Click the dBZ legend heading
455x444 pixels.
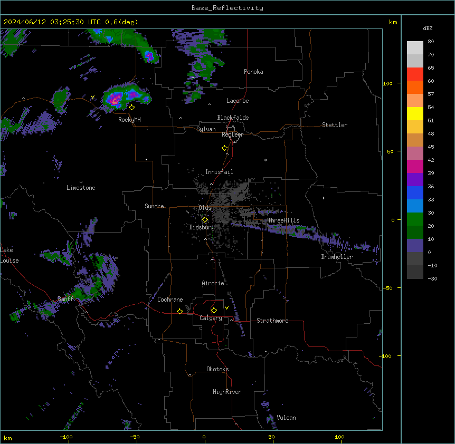pos(428,28)
